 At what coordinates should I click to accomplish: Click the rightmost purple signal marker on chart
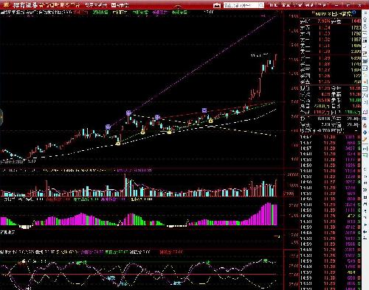click(204, 110)
